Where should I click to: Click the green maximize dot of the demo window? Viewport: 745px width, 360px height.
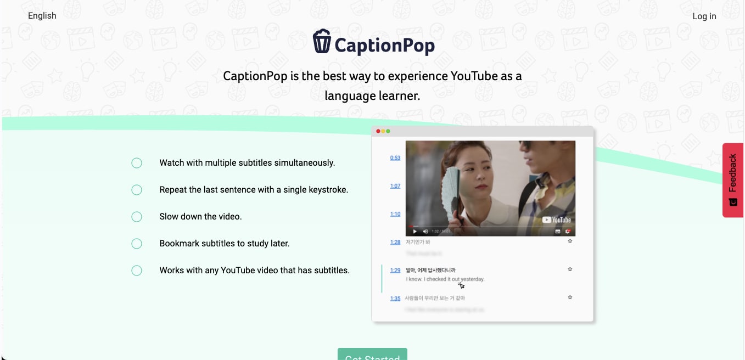(388, 131)
